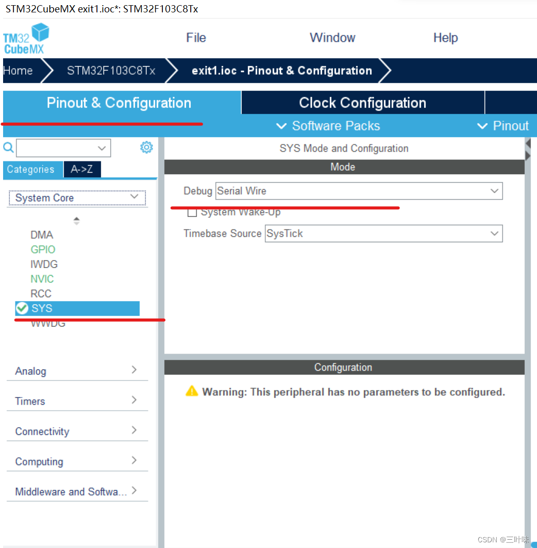Expand the Analog category
The image size is (537, 548).
[x=77, y=371]
